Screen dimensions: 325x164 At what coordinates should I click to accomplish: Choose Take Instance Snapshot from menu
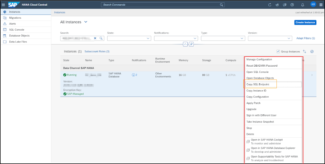pyautogui.click(x=260, y=122)
